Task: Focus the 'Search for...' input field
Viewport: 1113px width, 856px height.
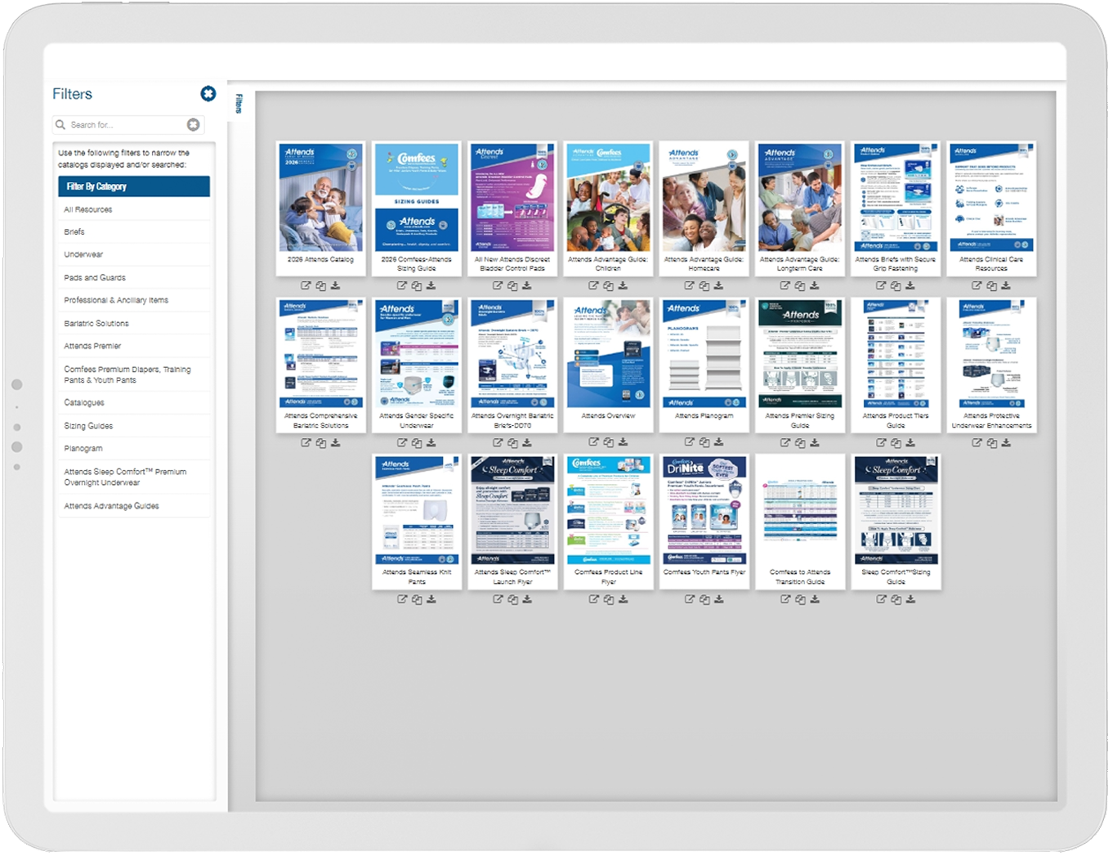Action: [127, 125]
